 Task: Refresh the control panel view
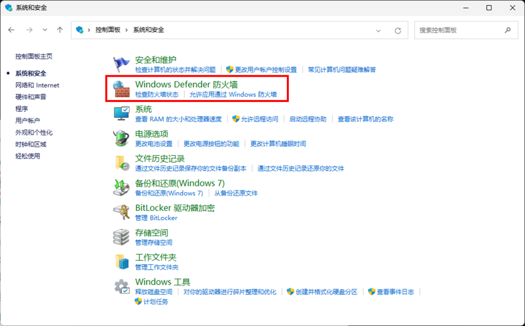pos(398,31)
